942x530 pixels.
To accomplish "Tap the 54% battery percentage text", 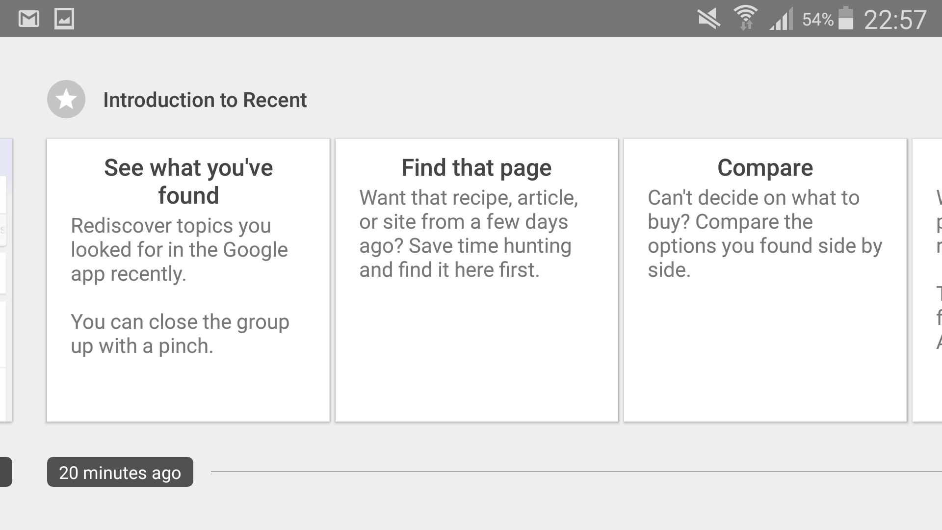I will click(817, 20).
